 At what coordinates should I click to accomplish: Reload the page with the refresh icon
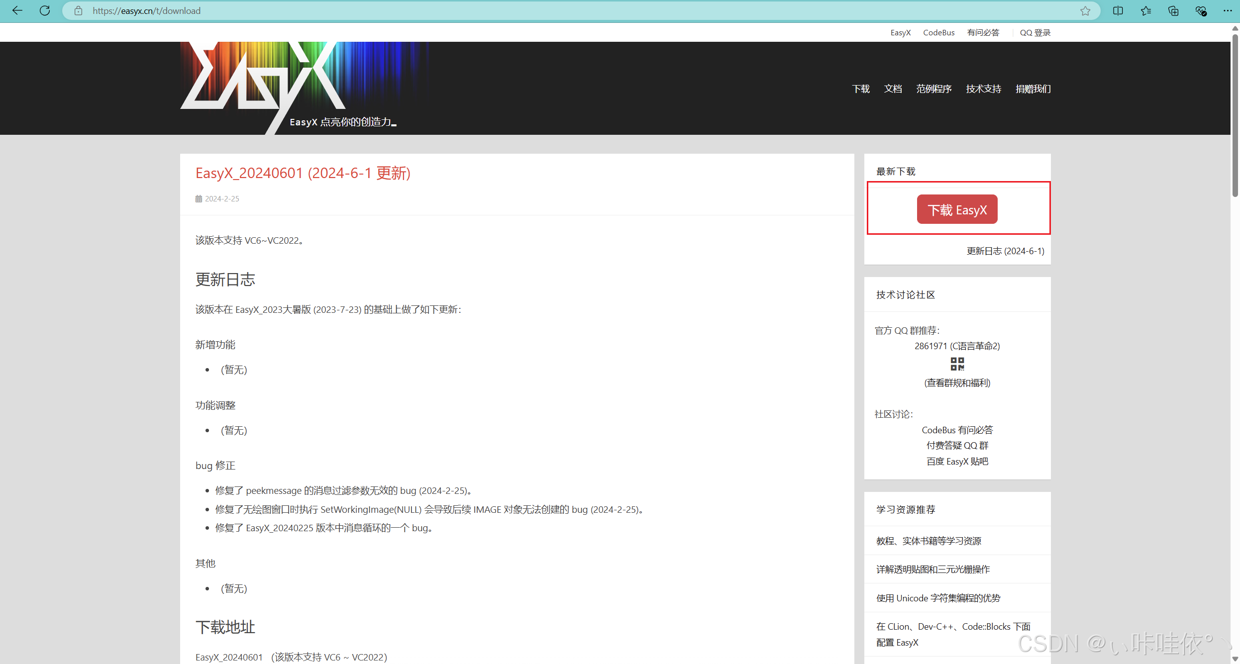point(45,10)
